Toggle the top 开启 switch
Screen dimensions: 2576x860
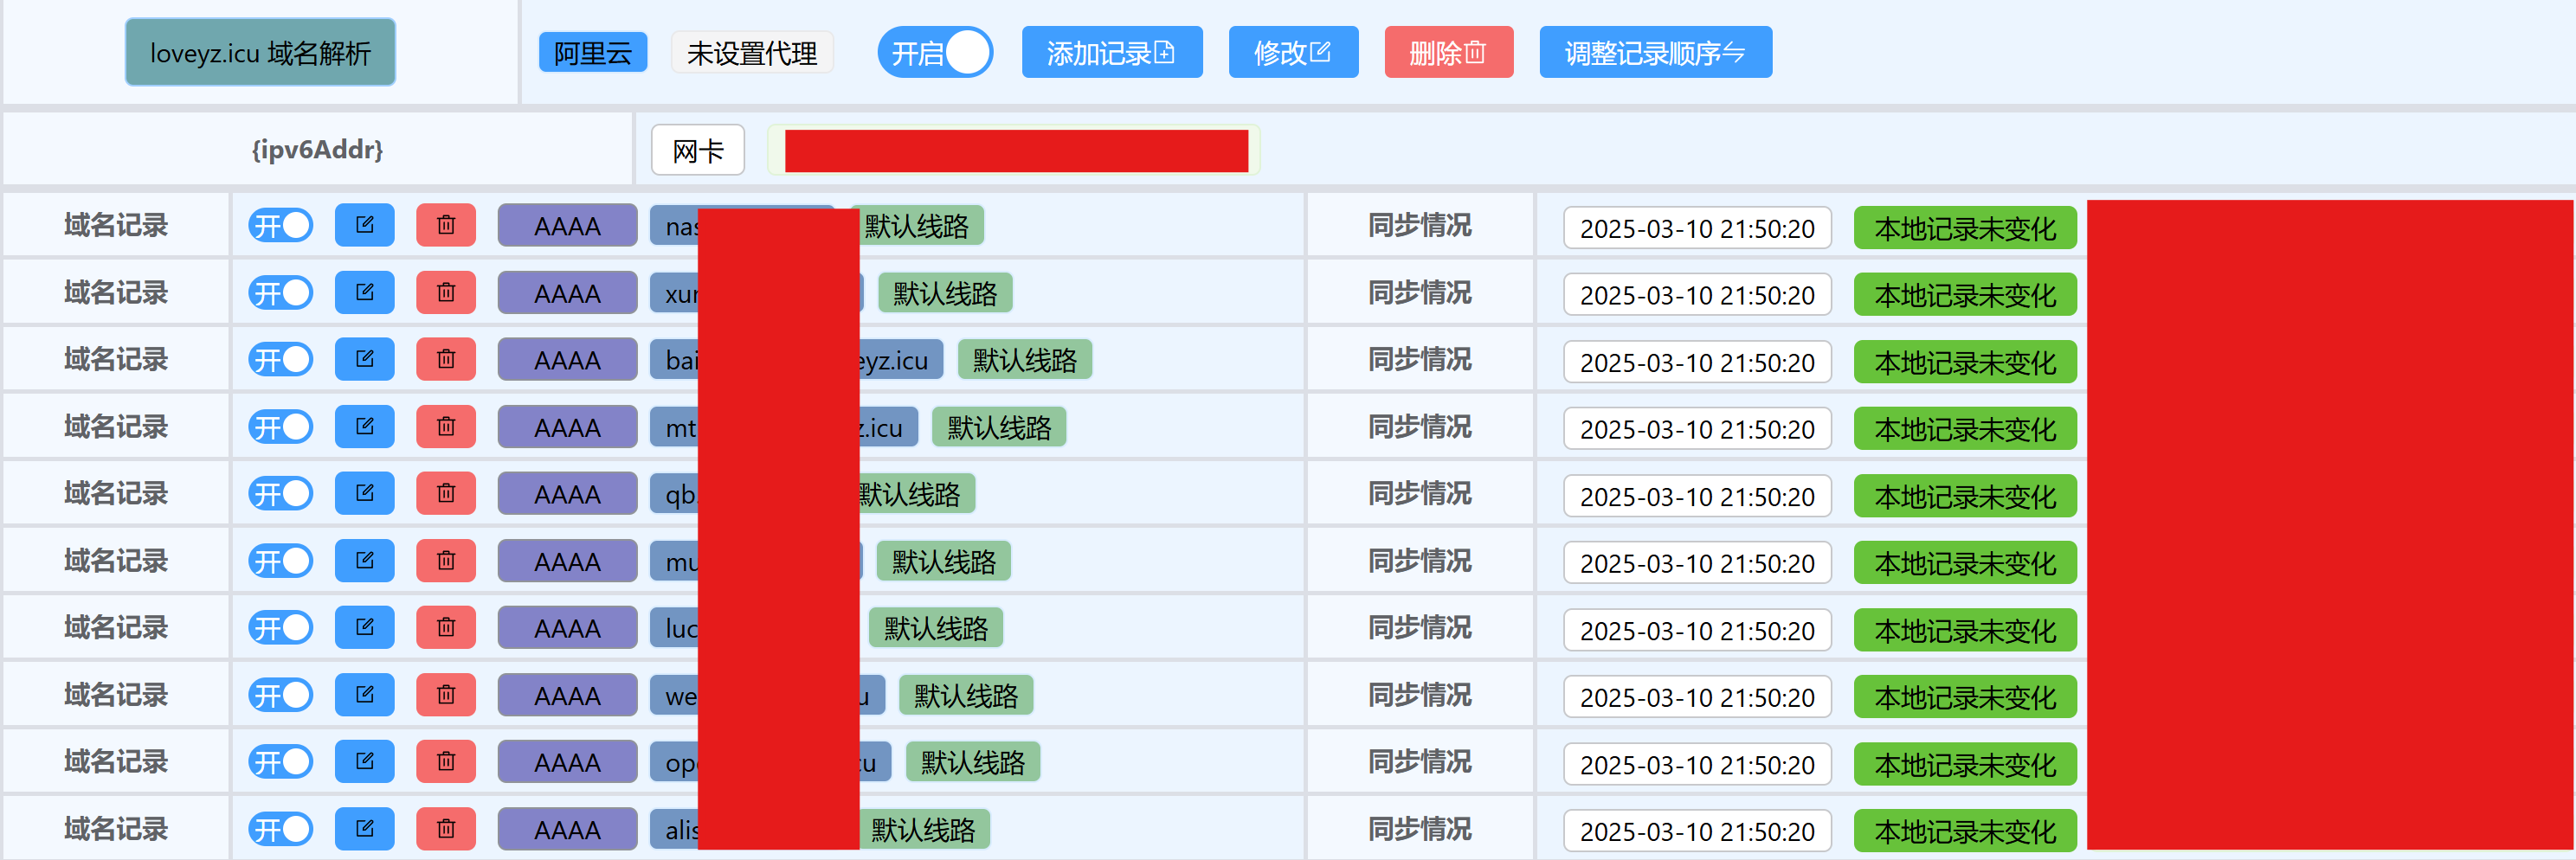coord(935,52)
